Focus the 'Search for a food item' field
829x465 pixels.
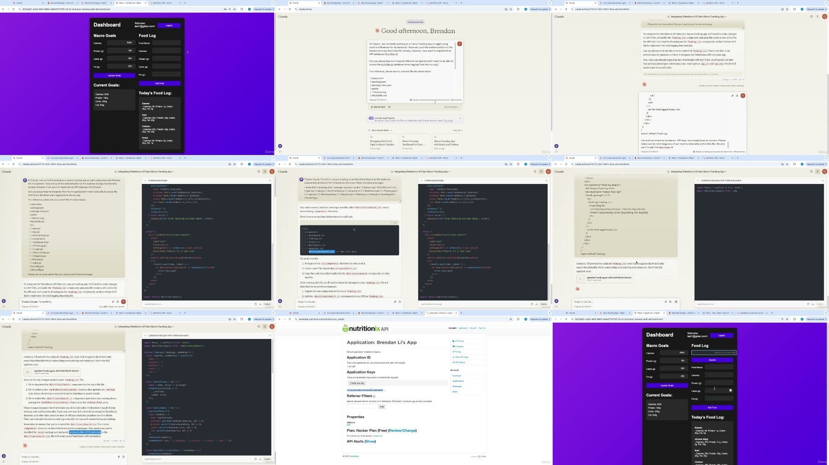(714, 353)
